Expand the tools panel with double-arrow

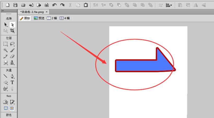point(3,11)
